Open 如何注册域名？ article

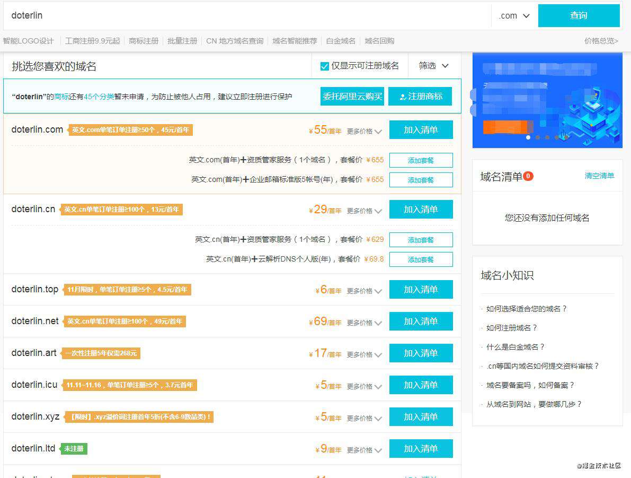(x=511, y=328)
